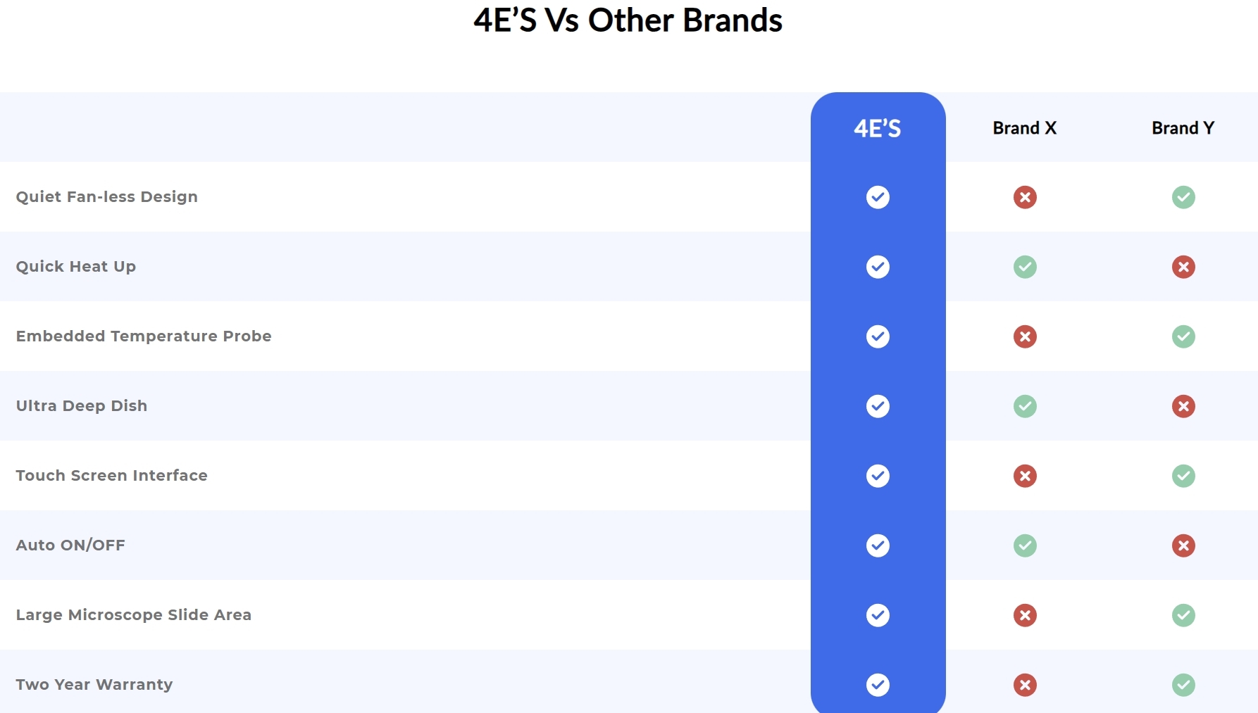The image size is (1258, 713).
Task: Click 4E'S checkmark for Two Year Warranty
Action: [x=878, y=685]
